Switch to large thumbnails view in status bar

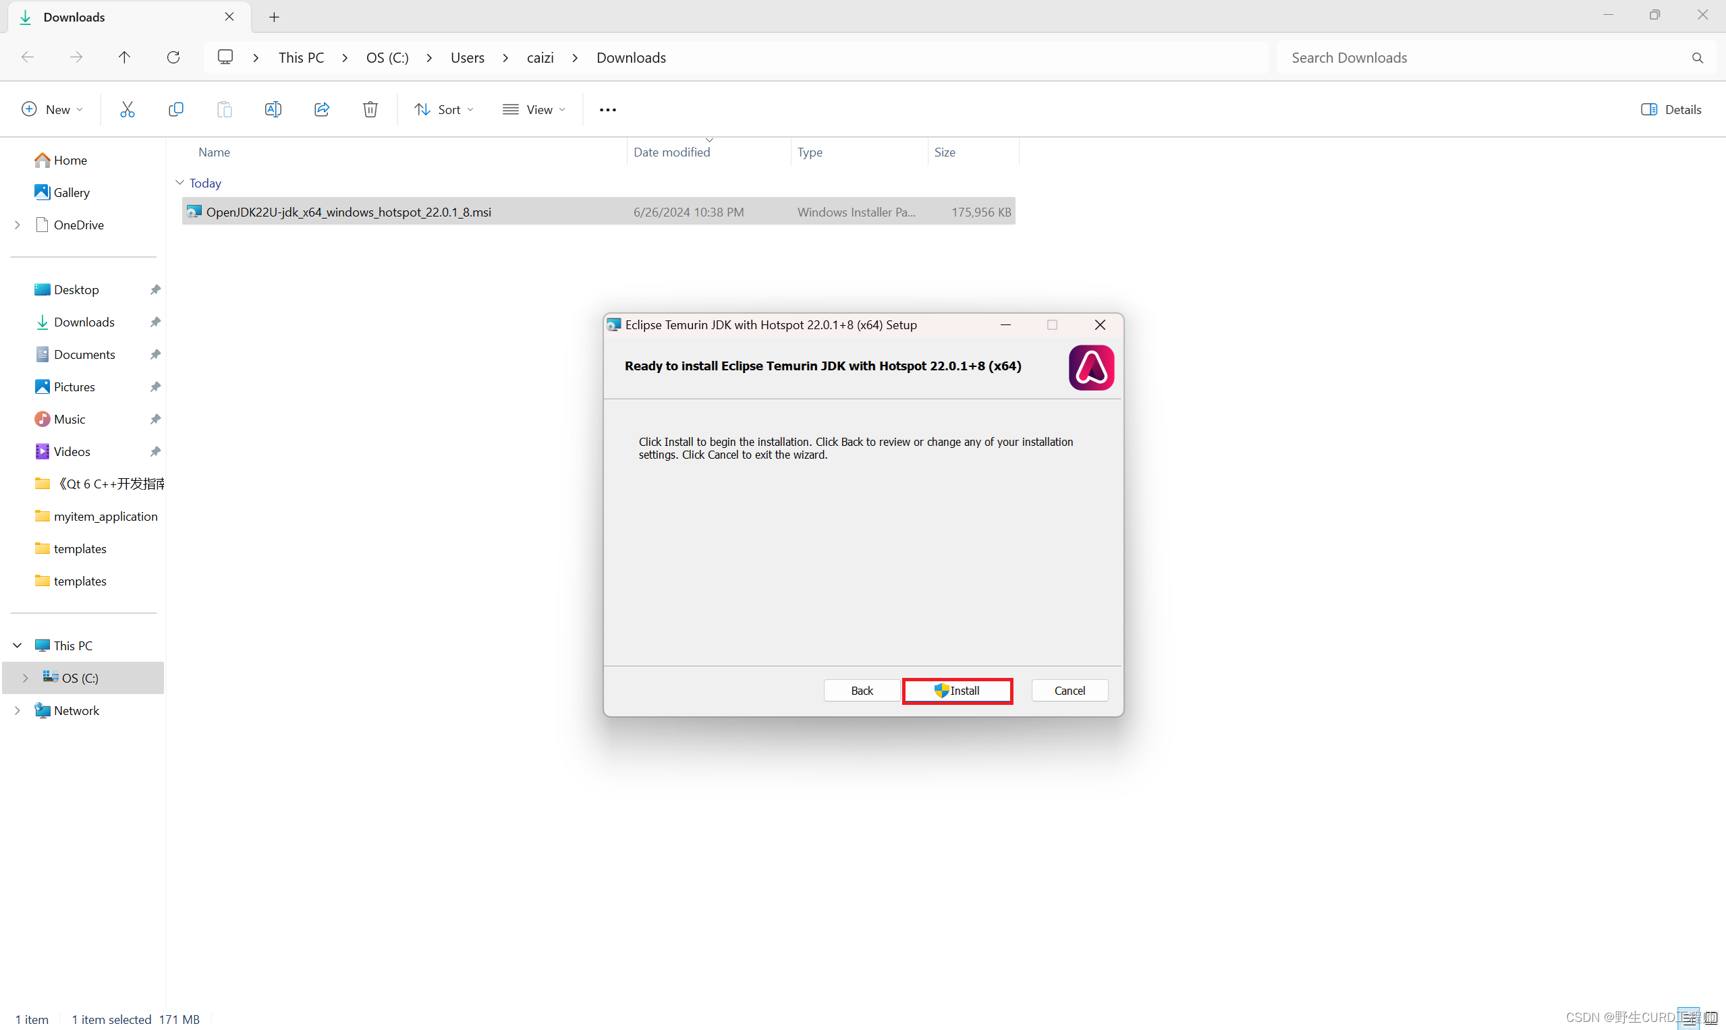pos(1710,1019)
